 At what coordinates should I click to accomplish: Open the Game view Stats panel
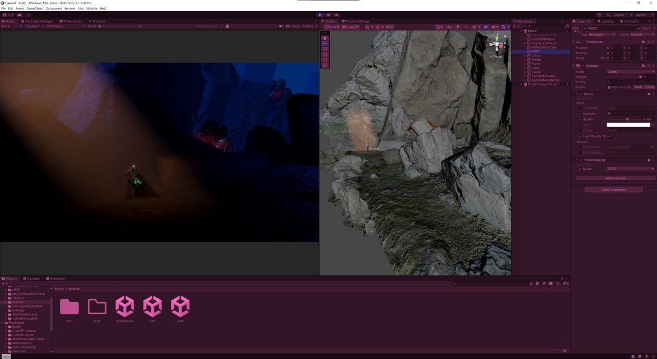click(296, 26)
